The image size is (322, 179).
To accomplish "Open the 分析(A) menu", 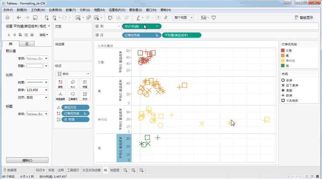I will pos(85,10).
